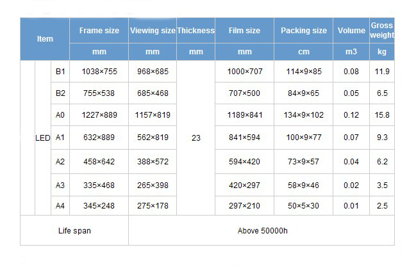Select the Above 50000h cell
Viewport: 416px width, 268px height.
[x=262, y=230]
